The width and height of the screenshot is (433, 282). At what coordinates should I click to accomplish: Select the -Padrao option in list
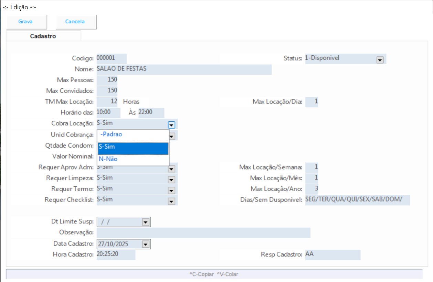click(133, 134)
